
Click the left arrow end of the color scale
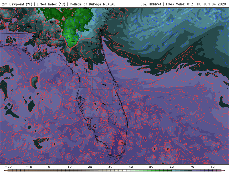pos(6,171)
